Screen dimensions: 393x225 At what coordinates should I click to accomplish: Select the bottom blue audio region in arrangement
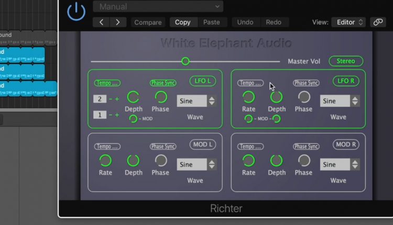tap(28, 88)
